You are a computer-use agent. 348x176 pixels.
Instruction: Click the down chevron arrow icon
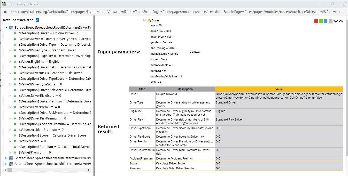[336, 21]
